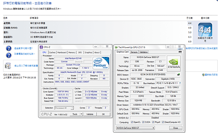Toggle the CUDA checkbox

pos(143,122)
